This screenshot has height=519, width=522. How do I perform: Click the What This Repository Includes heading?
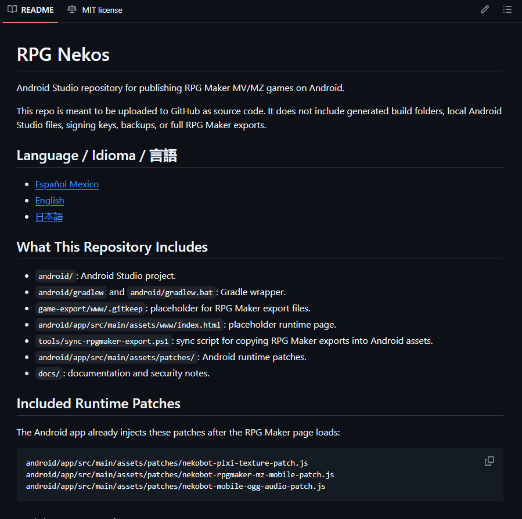pos(112,247)
